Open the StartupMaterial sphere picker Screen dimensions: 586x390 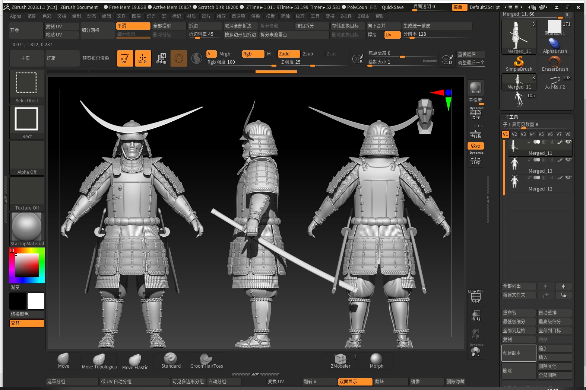(27, 229)
